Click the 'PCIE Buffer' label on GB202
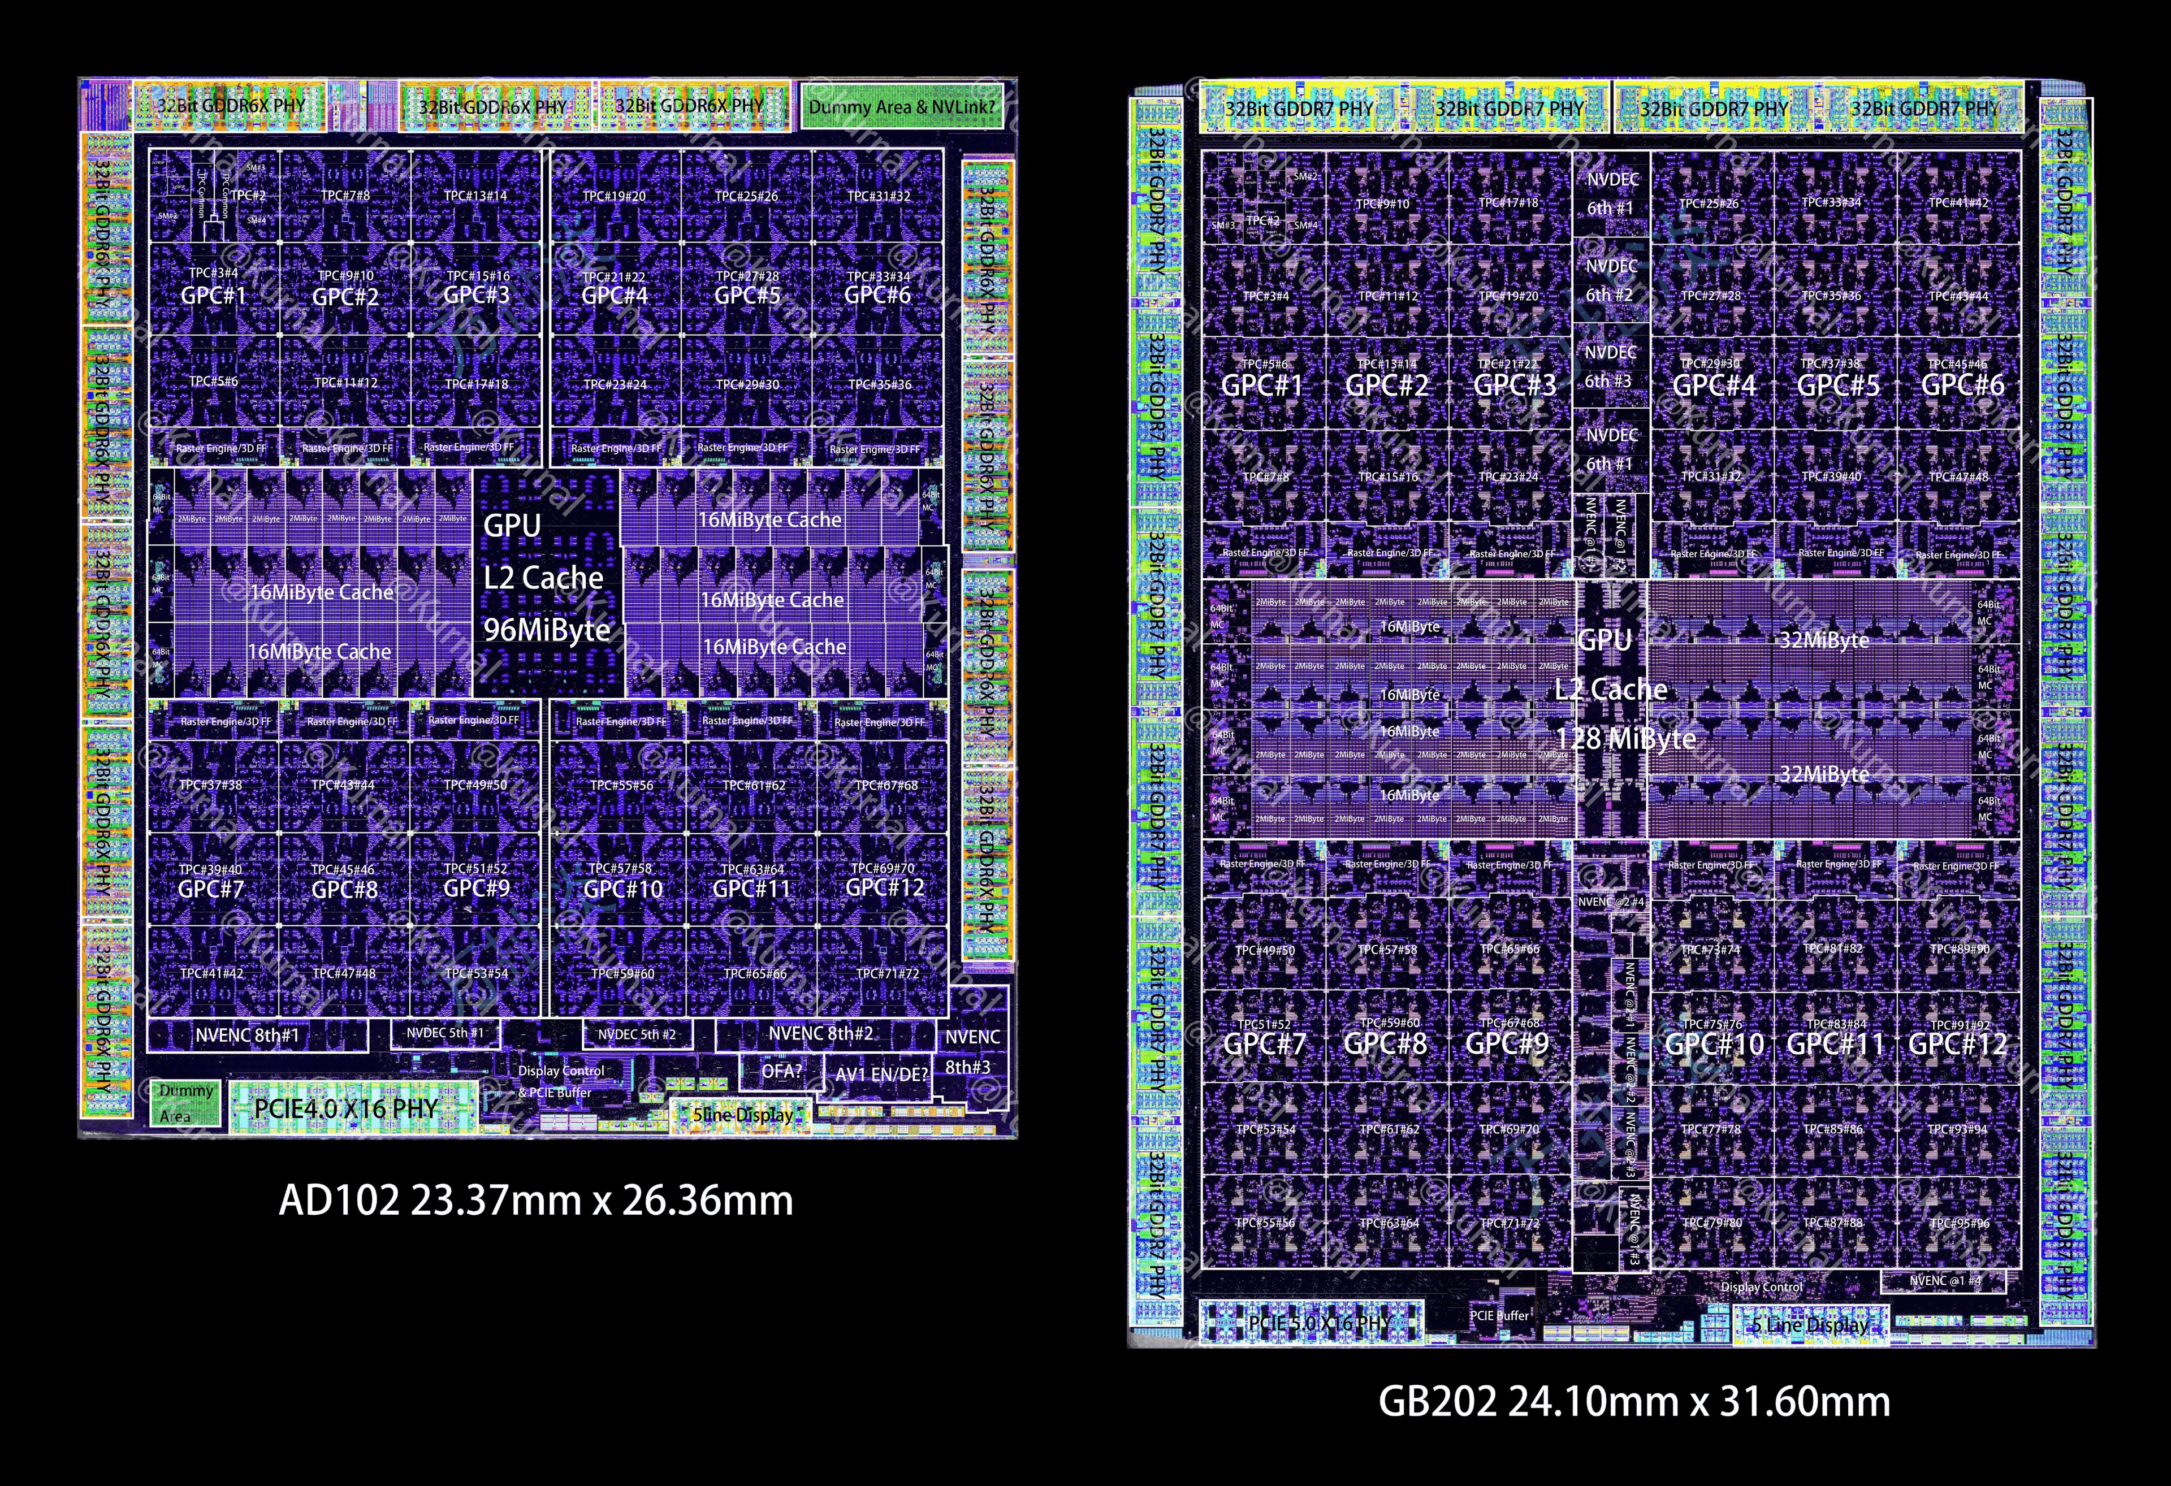The image size is (2171, 1486). tap(1499, 1316)
